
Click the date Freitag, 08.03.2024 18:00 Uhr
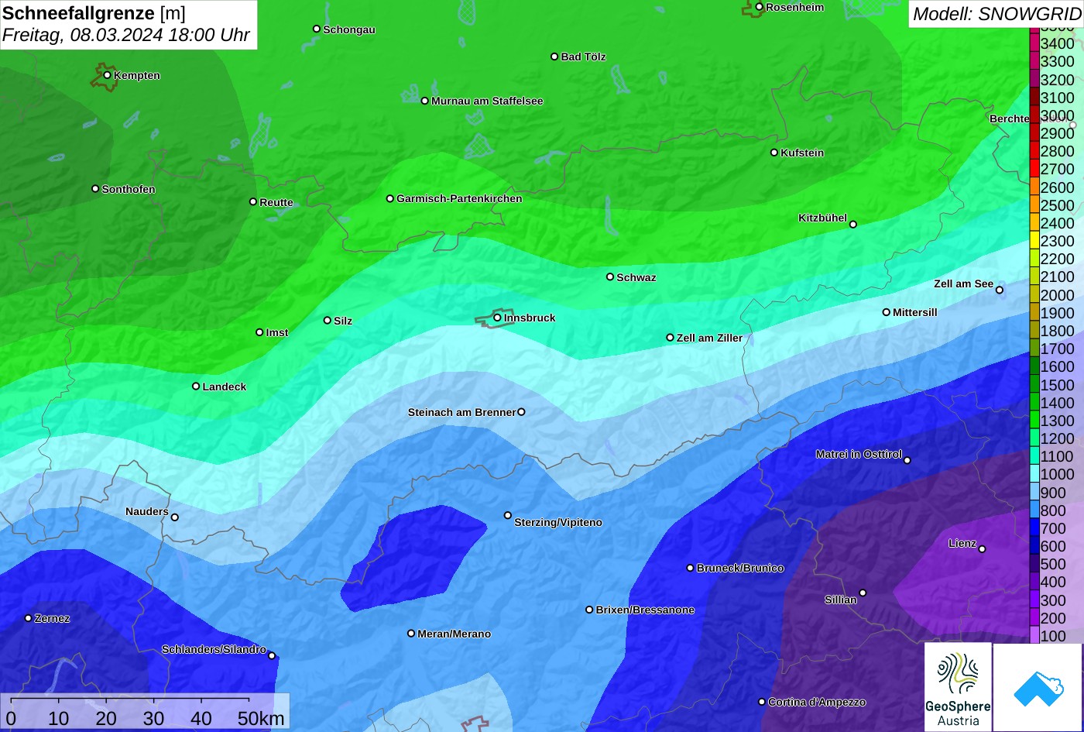(x=126, y=35)
